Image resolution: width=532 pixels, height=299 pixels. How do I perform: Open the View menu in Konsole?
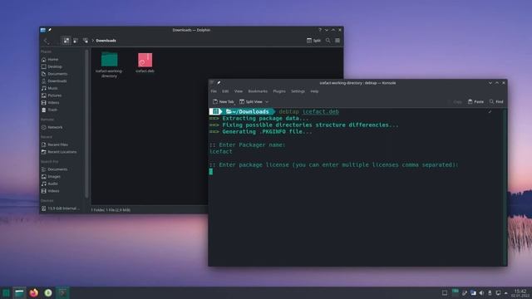pyautogui.click(x=239, y=91)
